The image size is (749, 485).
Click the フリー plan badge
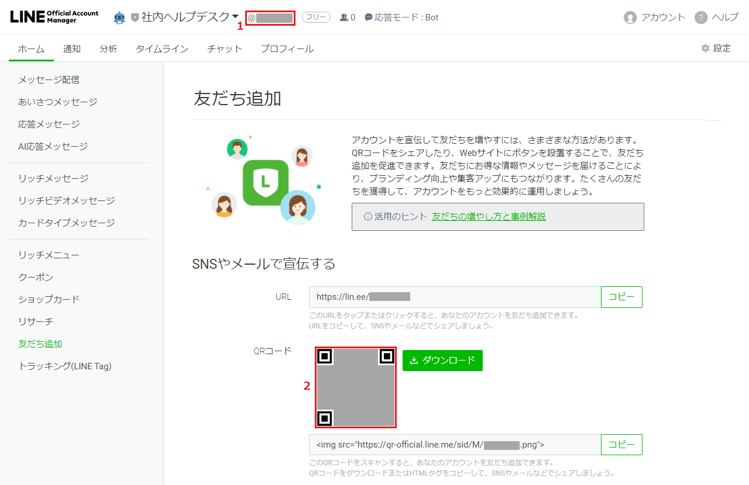pos(316,18)
